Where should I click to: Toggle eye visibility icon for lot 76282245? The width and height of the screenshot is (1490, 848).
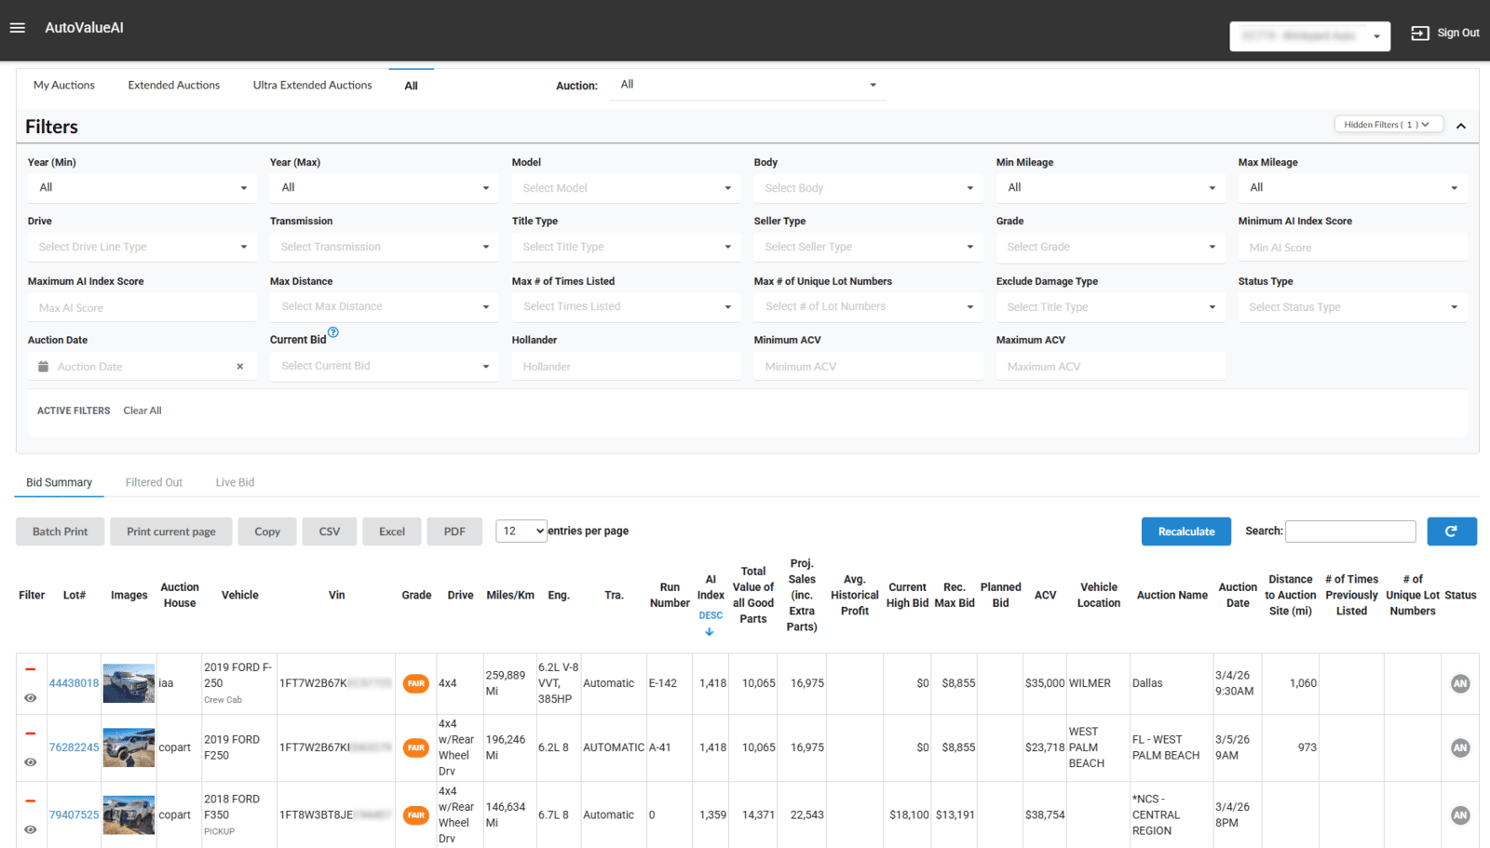(x=31, y=762)
